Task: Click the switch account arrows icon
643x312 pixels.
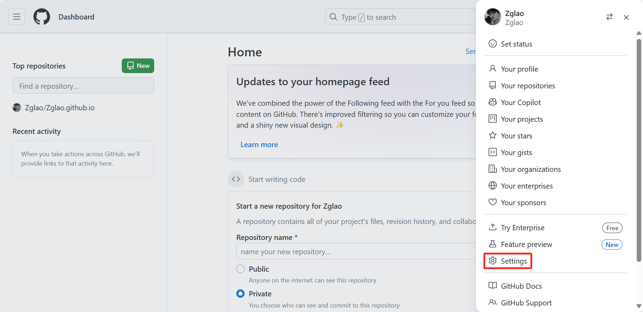Action: 610,17
